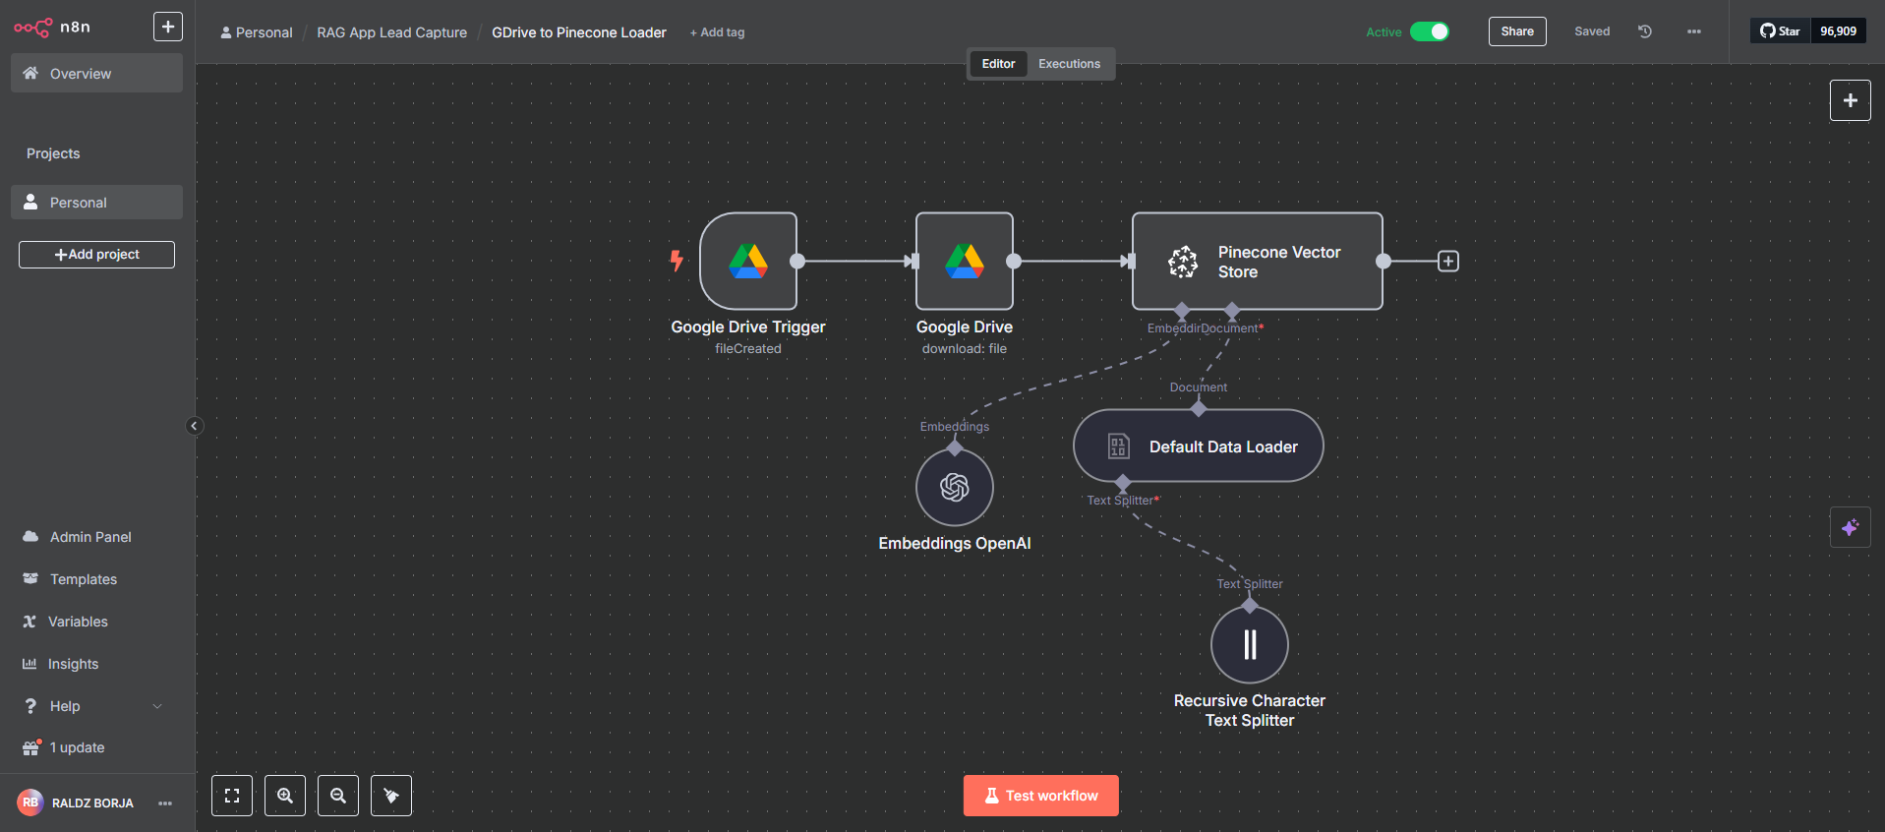1885x832 pixels.
Task: Open the add node panel plus button
Action: [1851, 100]
